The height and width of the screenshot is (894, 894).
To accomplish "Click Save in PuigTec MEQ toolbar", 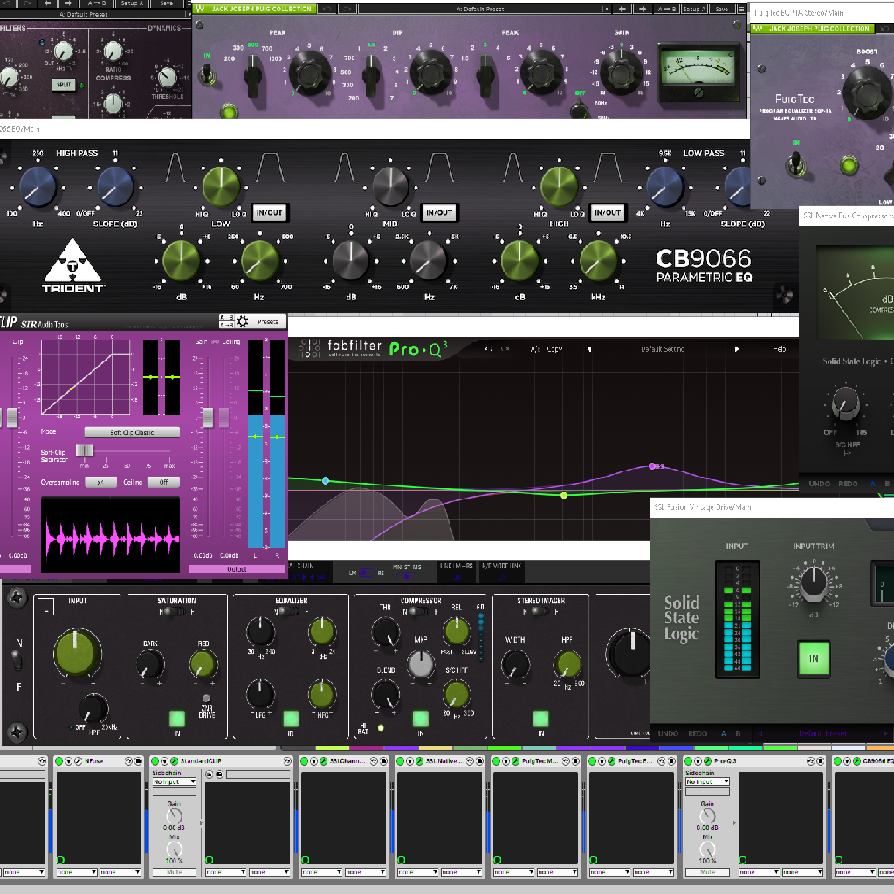I will tap(722, 9).
